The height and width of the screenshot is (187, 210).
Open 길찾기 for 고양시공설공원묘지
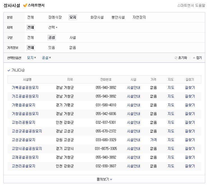click(x=190, y=149)
